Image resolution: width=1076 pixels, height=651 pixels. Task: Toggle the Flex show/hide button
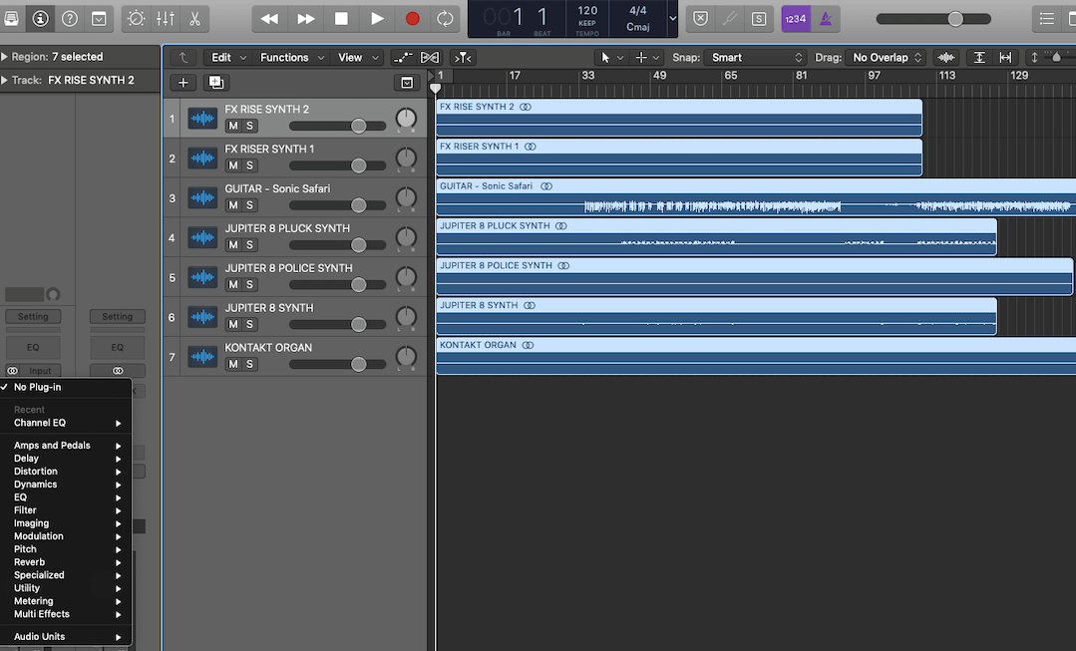point(430,58)
